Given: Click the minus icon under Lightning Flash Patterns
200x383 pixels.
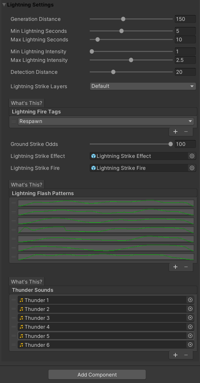Looking at the screenshot, I should pyautogui.click(x=186, y=267).
